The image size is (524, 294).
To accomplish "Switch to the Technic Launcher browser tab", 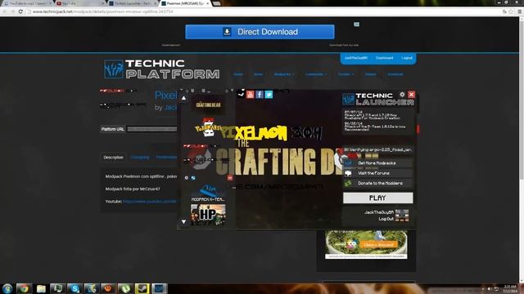I will coord(133,3).
